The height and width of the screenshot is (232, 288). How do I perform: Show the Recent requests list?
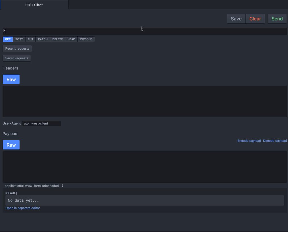pyautogui.click(x=17, y=48)
